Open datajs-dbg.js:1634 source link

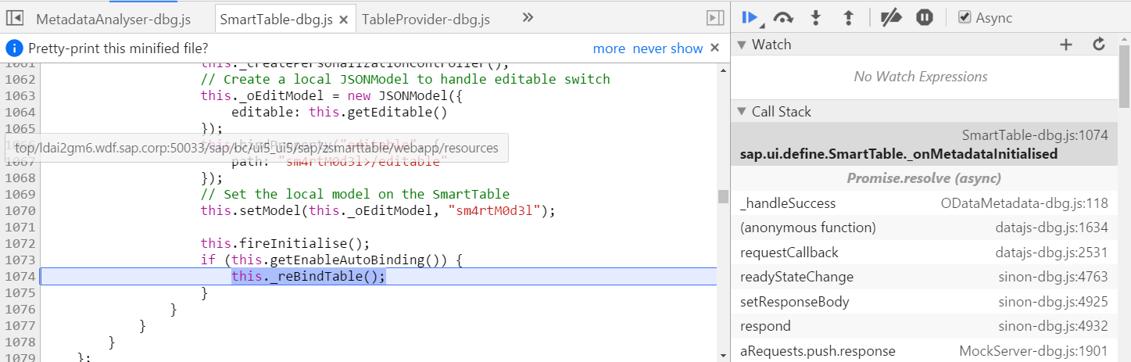tap(1052, 228)
